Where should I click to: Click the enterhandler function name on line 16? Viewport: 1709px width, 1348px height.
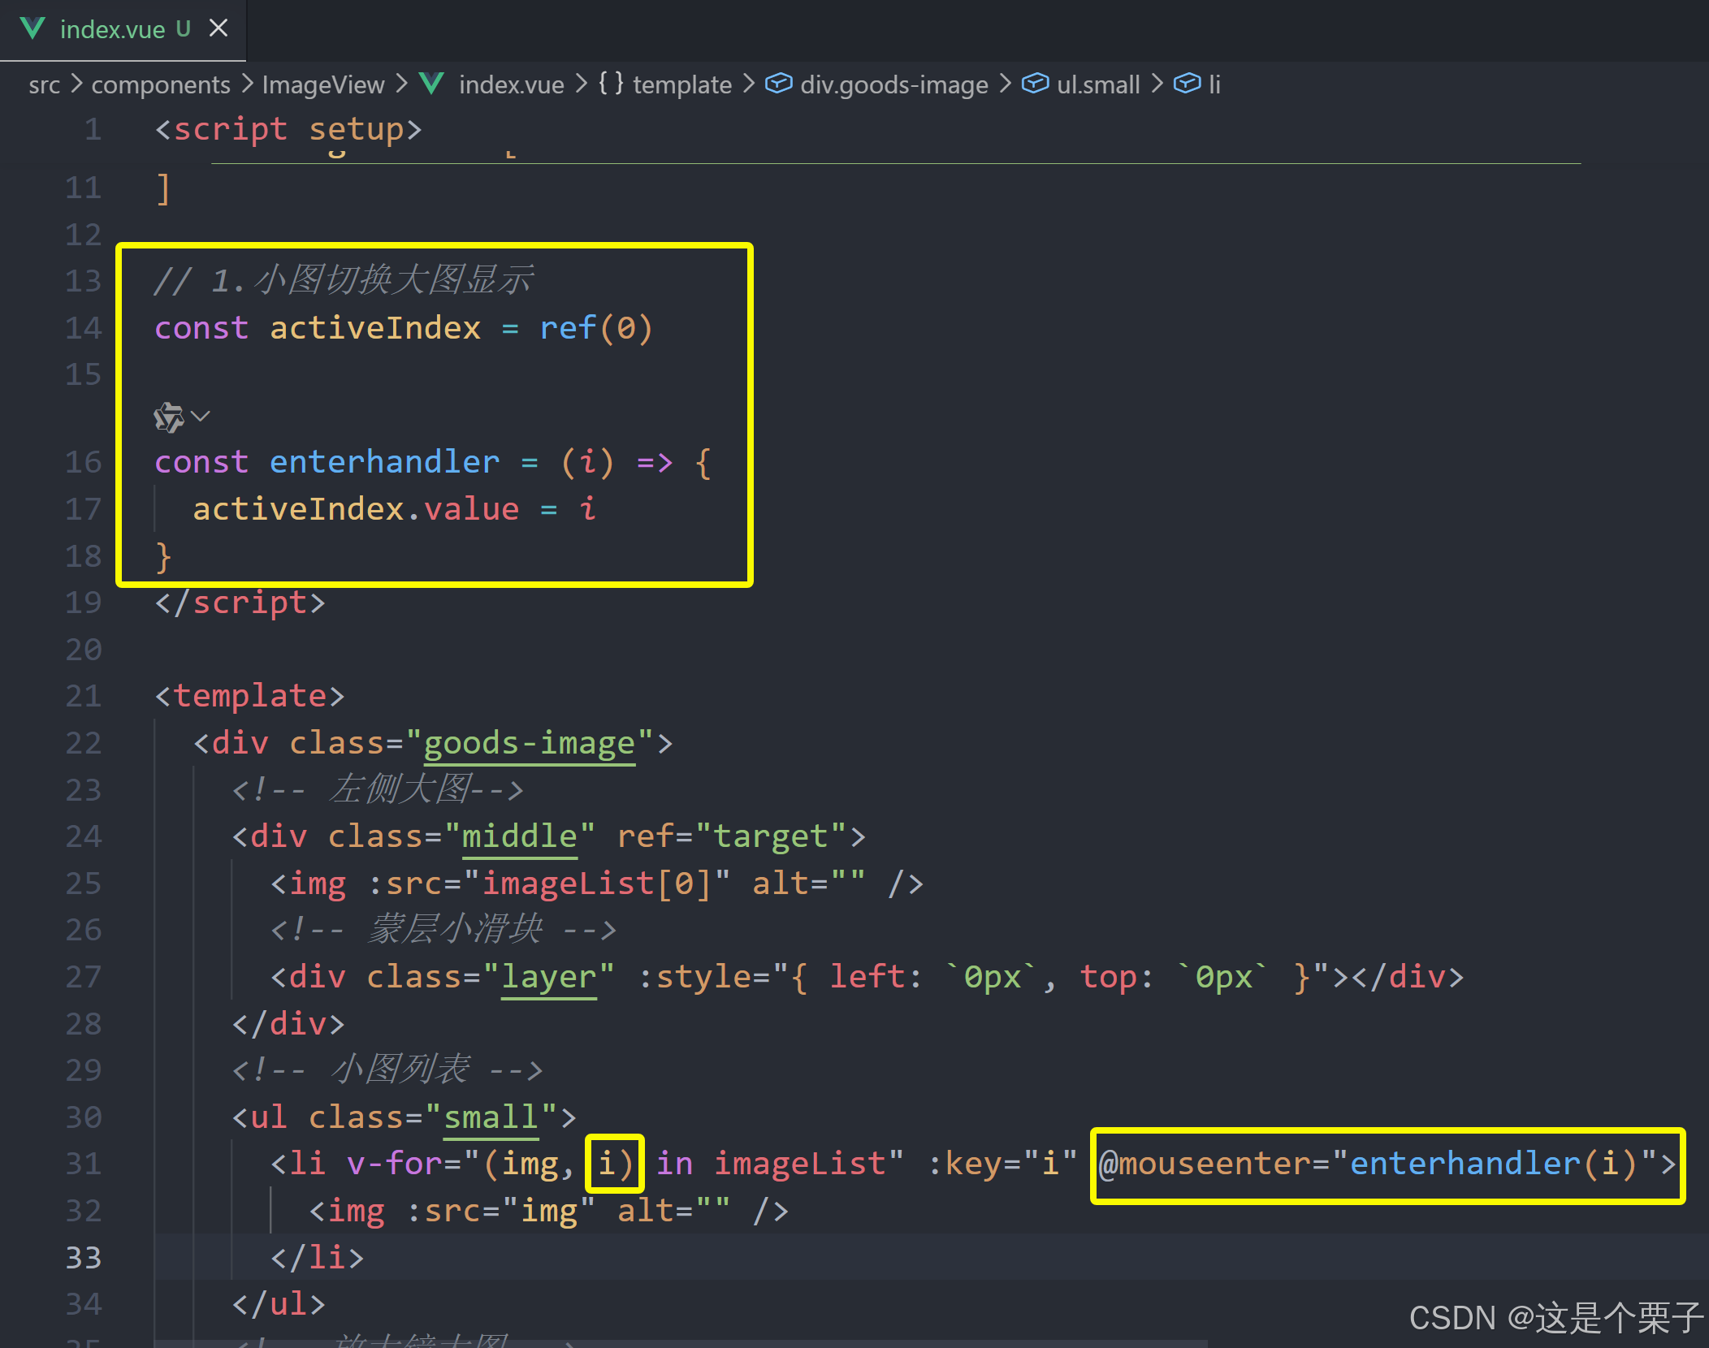(x=384, y=462)
